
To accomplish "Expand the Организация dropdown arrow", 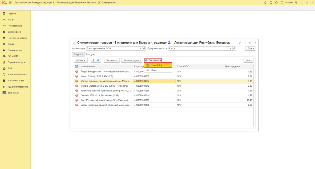I will click(x=140, y=48).
